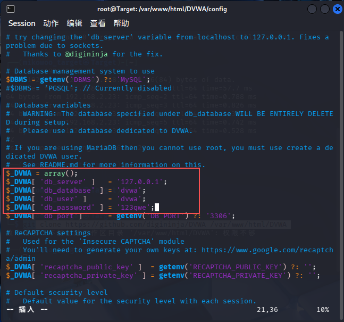Click the 10% file position indicator
344x322 pixels.
[323, 309]
